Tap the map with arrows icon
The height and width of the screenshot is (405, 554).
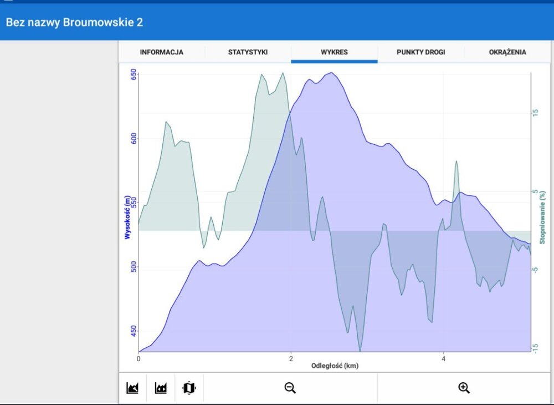[189, 388]
